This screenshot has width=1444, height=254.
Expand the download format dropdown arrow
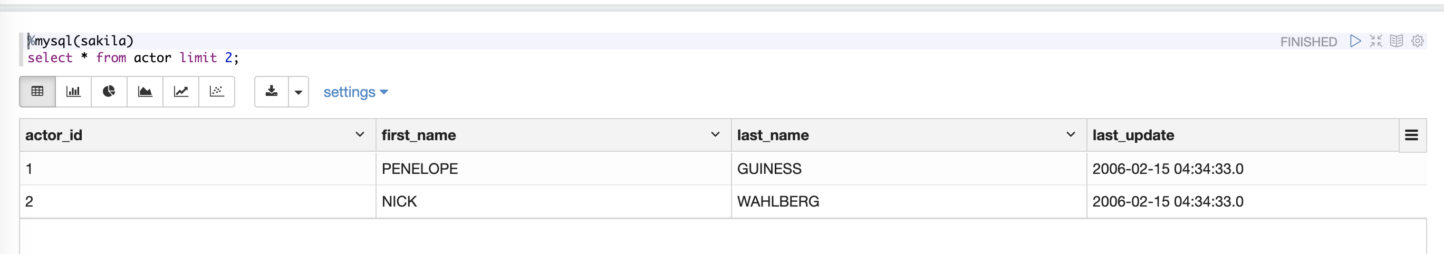pos(298,92)
